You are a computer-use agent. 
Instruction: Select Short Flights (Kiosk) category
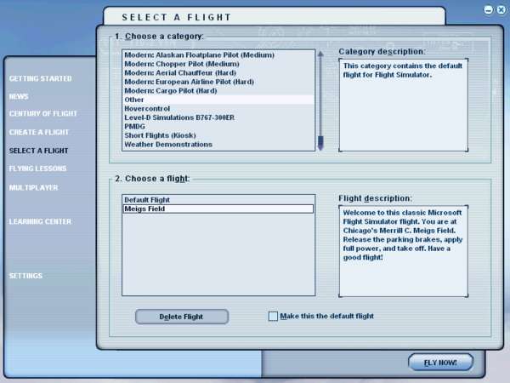[x=218, y=135]
